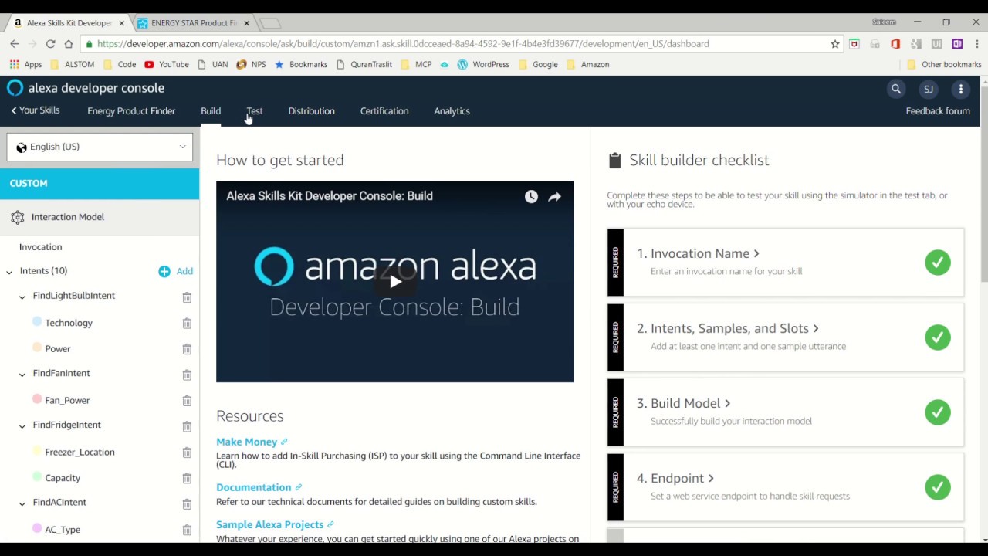This screenshot has width=988, height=556.
Task: Click the Interaction Model gear icon
Action: [17, 218]
